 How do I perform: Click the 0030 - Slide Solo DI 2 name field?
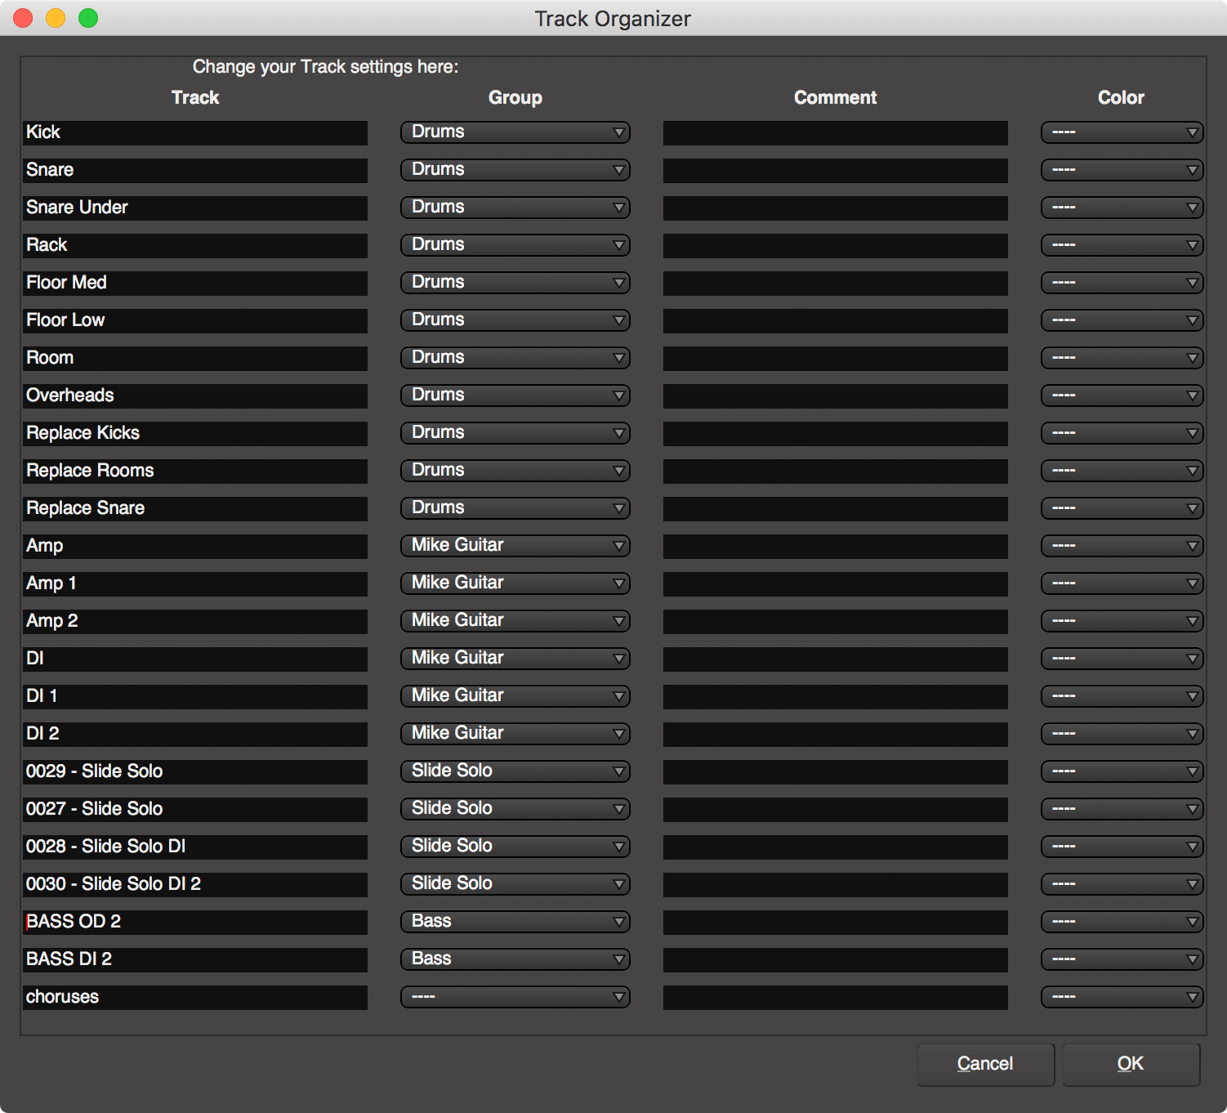click(195, 884)
